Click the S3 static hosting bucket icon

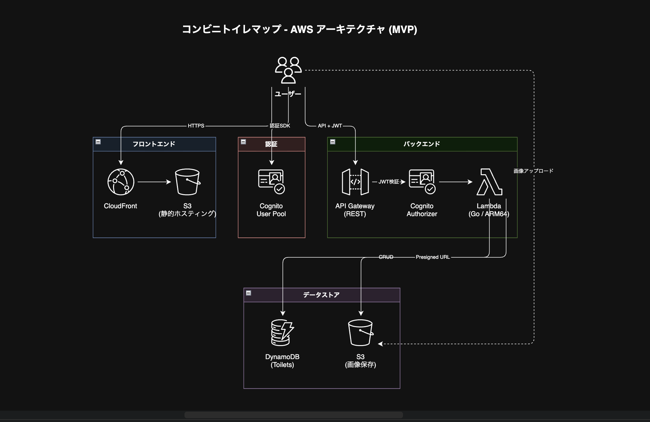187,182
